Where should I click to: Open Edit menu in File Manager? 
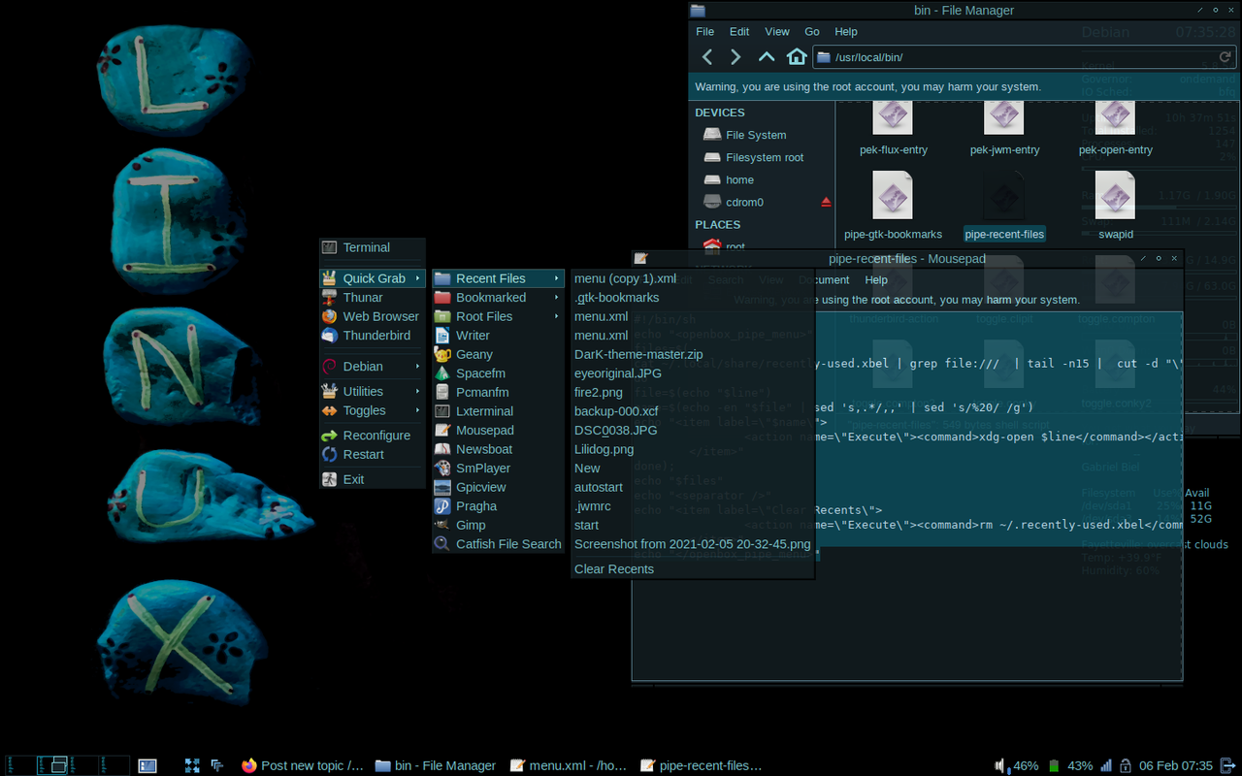[739, 31]
